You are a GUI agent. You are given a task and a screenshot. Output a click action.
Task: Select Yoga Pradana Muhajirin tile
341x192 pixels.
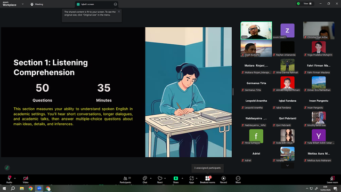click(x=319, y=48)
